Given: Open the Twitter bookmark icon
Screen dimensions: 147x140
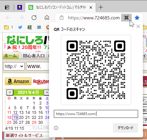Looking at the screenshot, I should 20,27.
